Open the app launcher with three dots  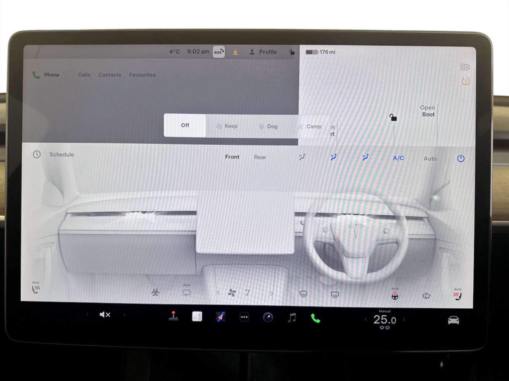tap(244, 317)
